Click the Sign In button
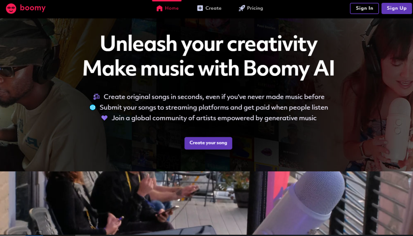413x236 pixels. [364, 8]
